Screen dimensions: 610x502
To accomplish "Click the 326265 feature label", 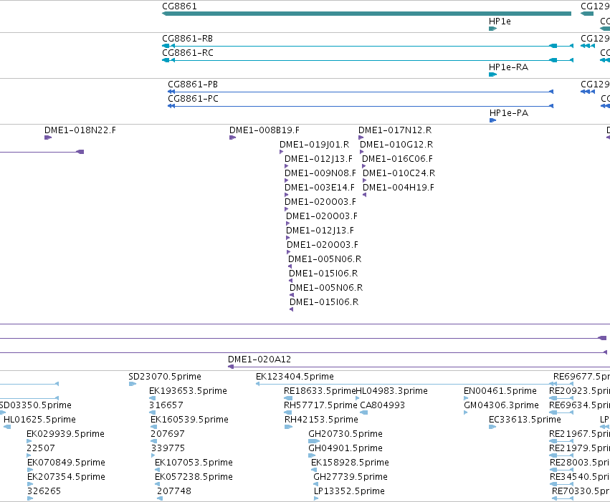I will 44,491.
